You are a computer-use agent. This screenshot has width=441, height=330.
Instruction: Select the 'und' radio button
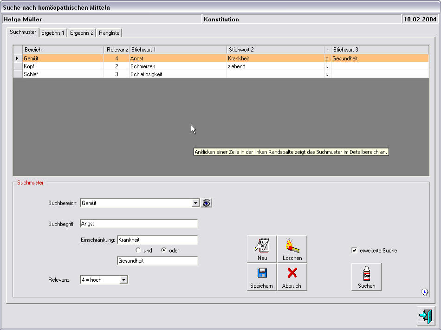[138, 251]
